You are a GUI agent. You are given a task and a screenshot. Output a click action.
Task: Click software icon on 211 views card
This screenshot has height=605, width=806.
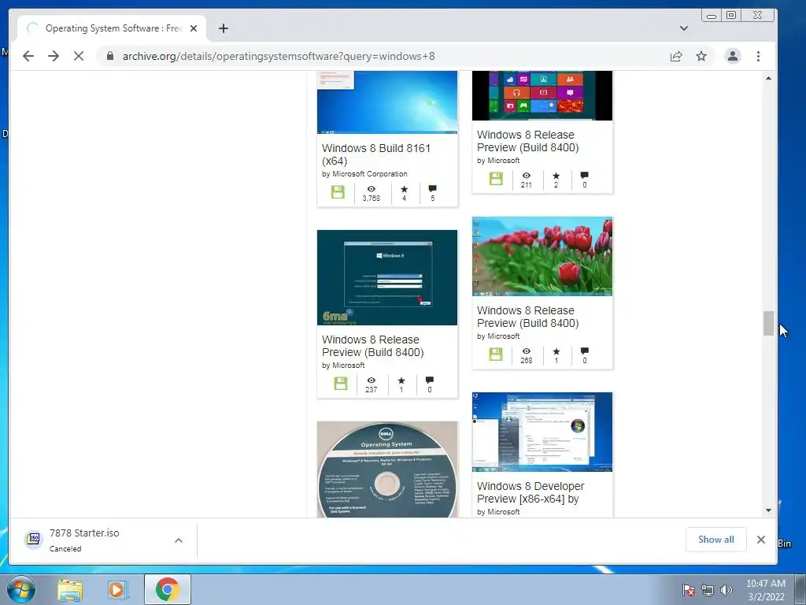(x=496, y=179)
